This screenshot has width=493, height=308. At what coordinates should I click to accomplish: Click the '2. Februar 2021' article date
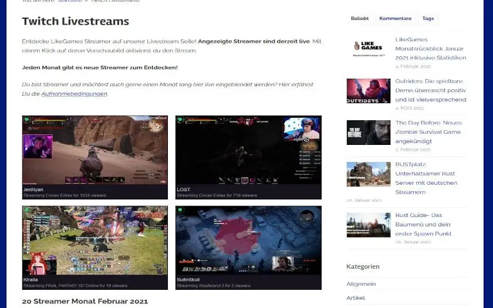click(x=413, y=150)
